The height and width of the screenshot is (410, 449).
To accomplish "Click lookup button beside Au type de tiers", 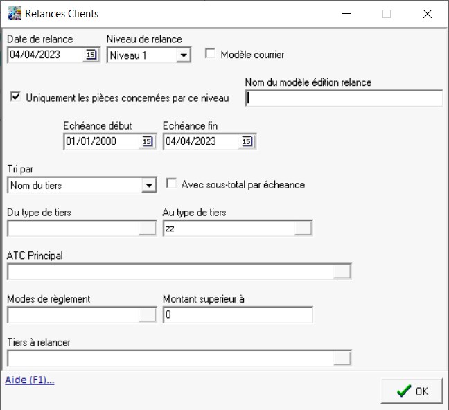I will (x=303, y=229).
